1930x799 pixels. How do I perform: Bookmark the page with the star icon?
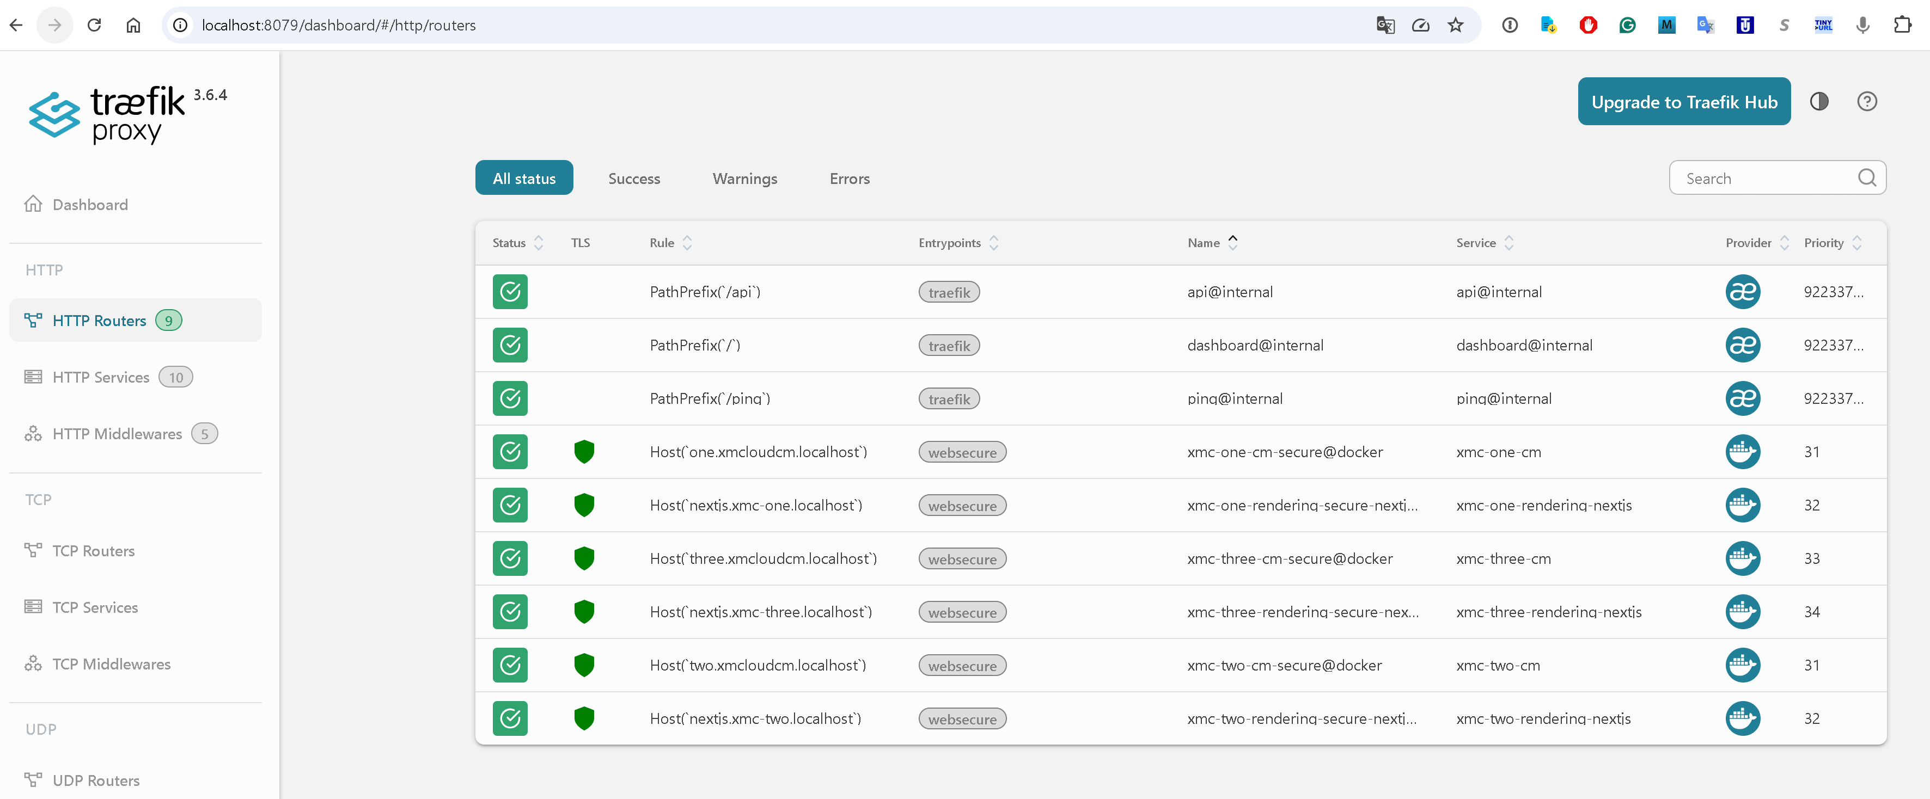[x=1455, y=26]
